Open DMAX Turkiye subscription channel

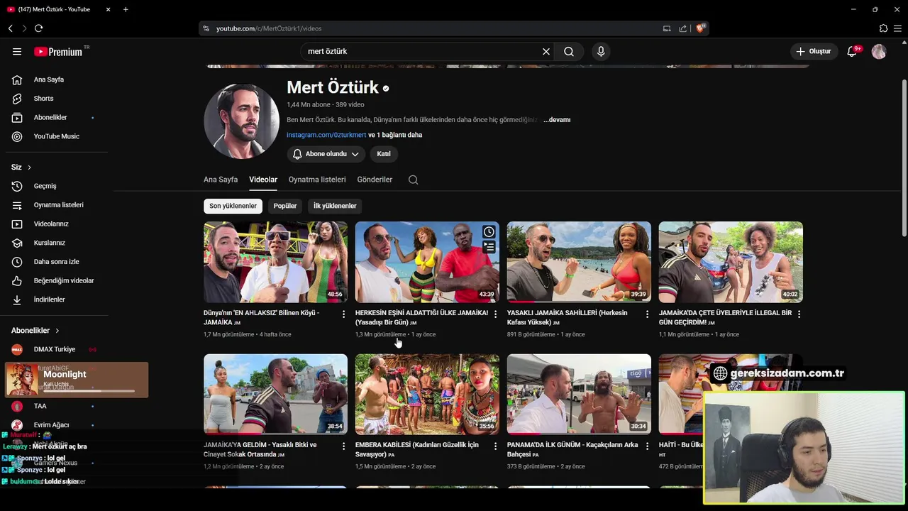(x=57, y=349)
